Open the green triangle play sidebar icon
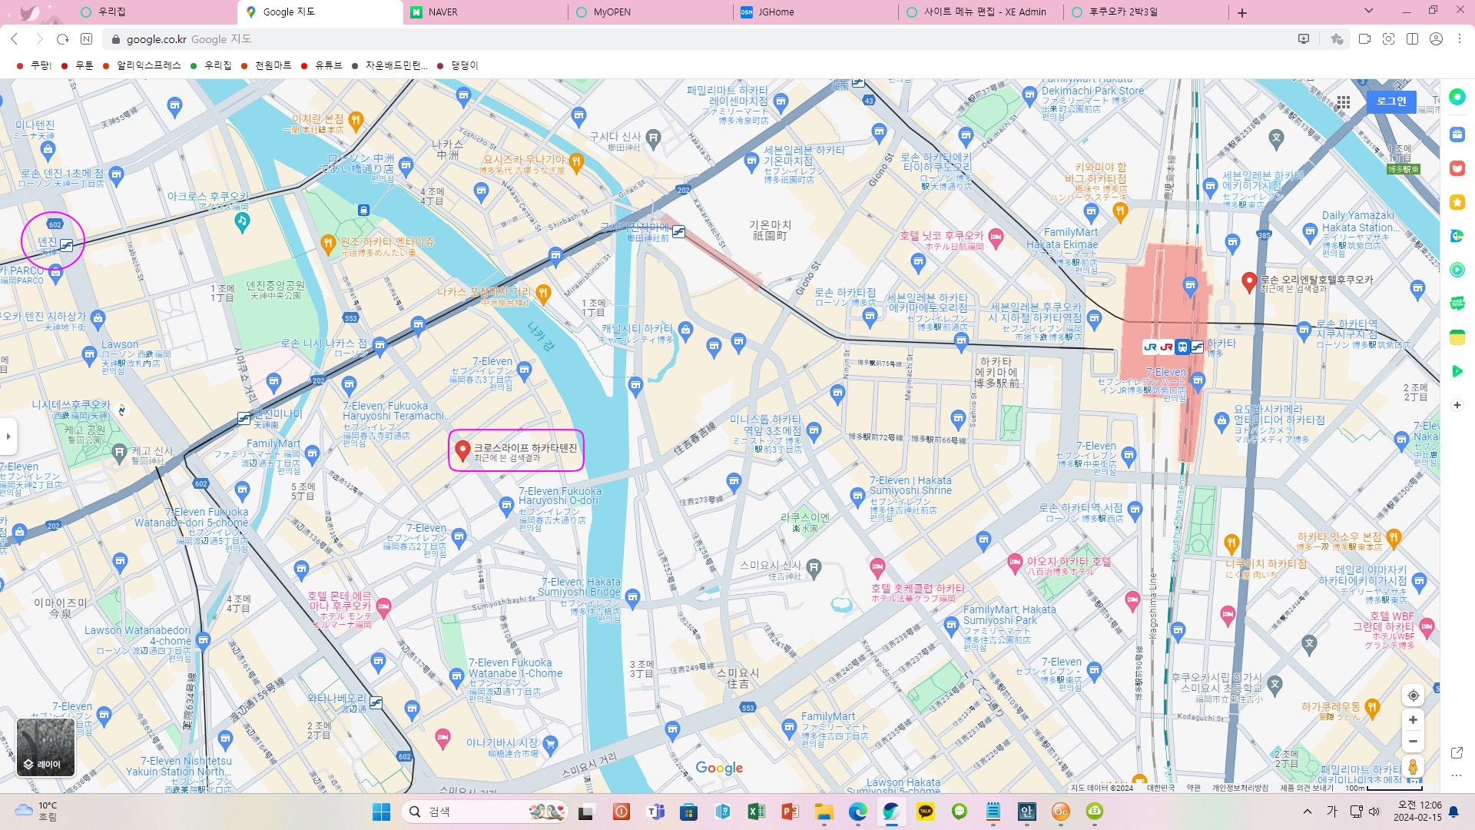Image resolution: width=1475 pixels, height=830 pixels. [x=1457, y=371]
